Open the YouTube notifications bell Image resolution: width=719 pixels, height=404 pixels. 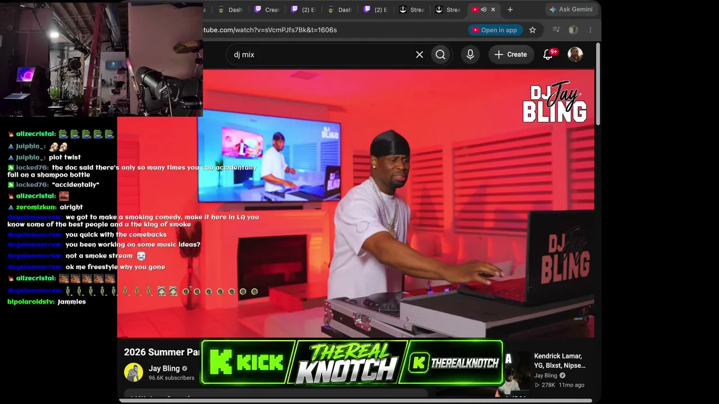(548, 54)
